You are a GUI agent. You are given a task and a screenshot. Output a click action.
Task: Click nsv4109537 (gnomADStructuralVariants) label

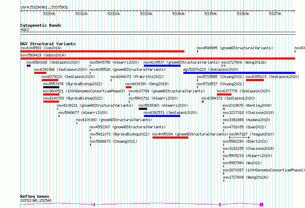click(x=182, y=62)
